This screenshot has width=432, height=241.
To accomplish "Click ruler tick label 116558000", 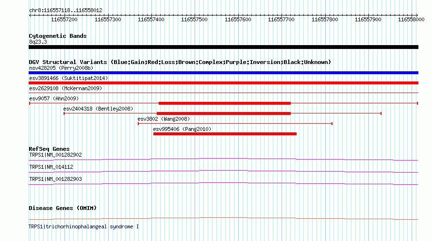I will click(x=411, y=19).
